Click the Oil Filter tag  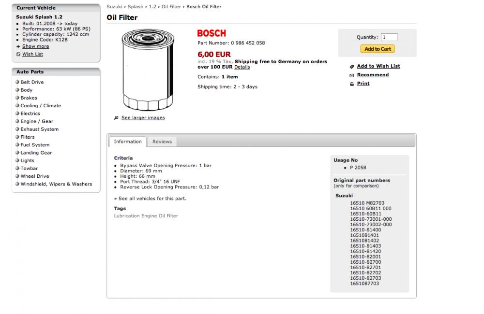pyautogui.click(x=168, y=216)
